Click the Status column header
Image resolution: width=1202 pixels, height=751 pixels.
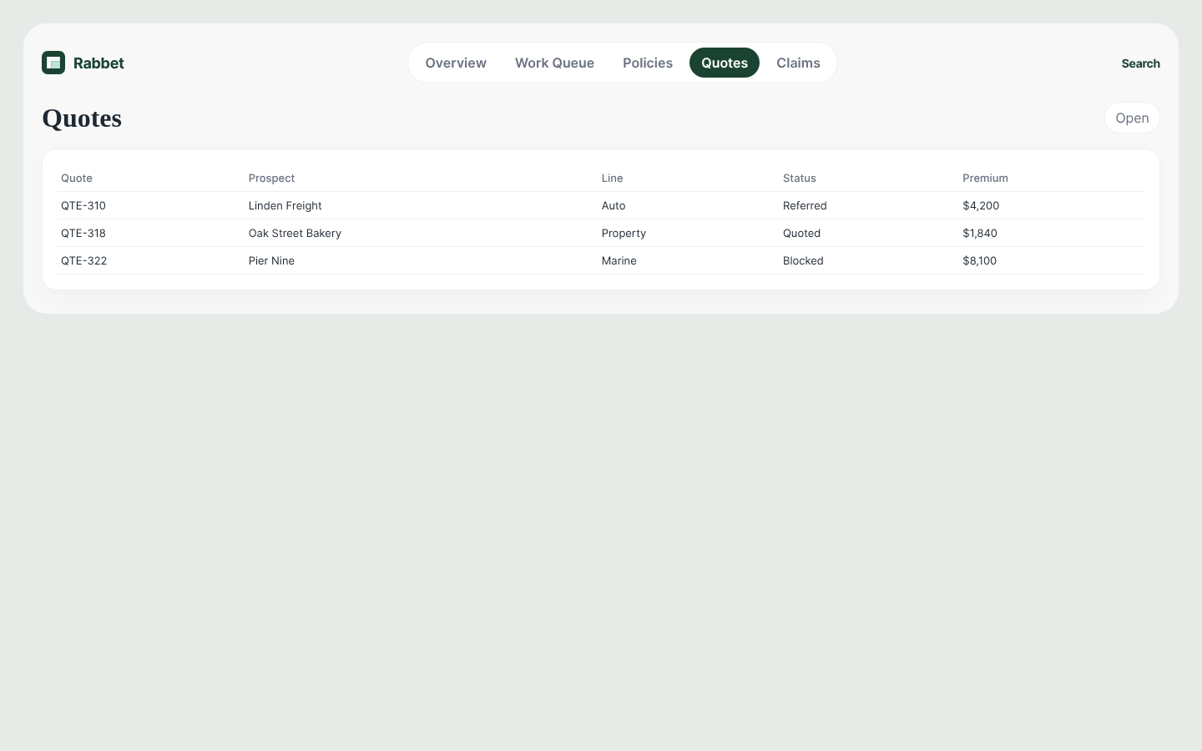[x=800, y=178]
